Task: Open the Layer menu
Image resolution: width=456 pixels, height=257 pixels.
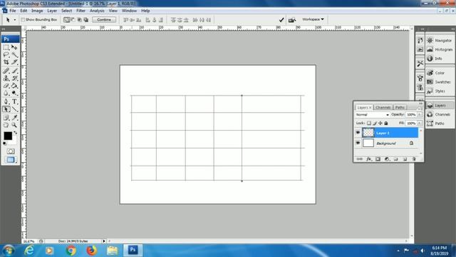Action: tap(52, 11)
